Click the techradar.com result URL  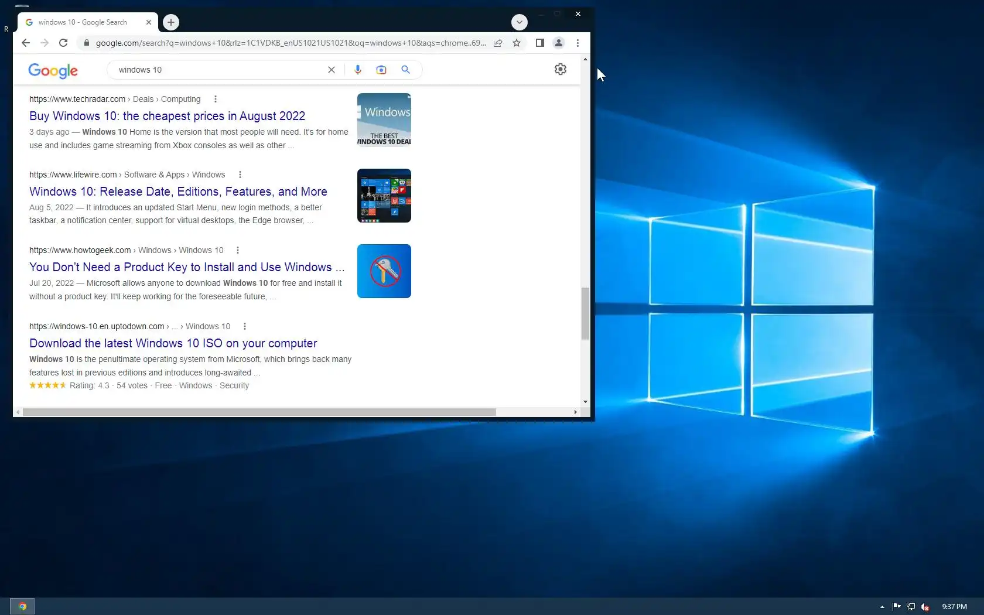click(77, 99)
